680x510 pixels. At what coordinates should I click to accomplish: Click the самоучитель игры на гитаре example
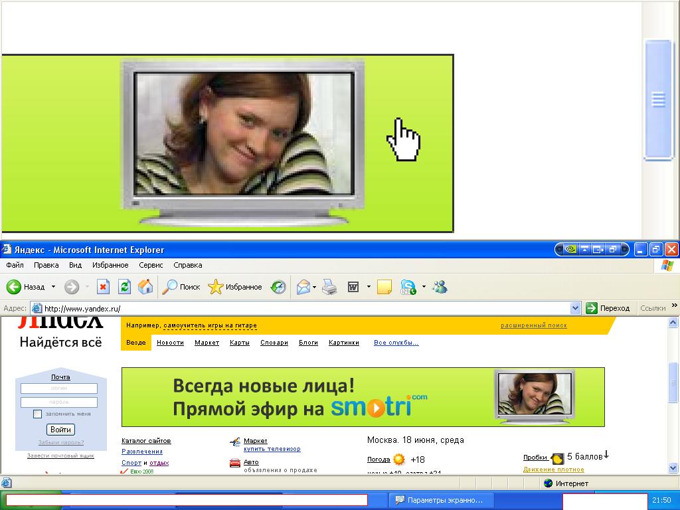[210, 325]
